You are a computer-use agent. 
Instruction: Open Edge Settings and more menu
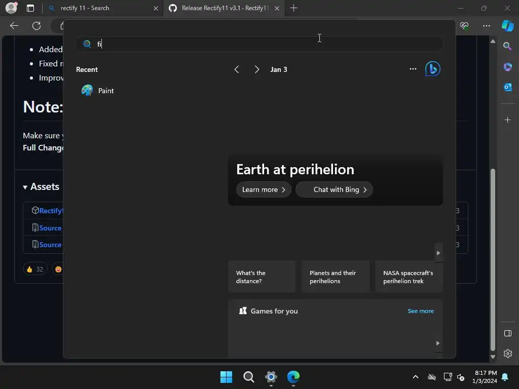point(486,26)
